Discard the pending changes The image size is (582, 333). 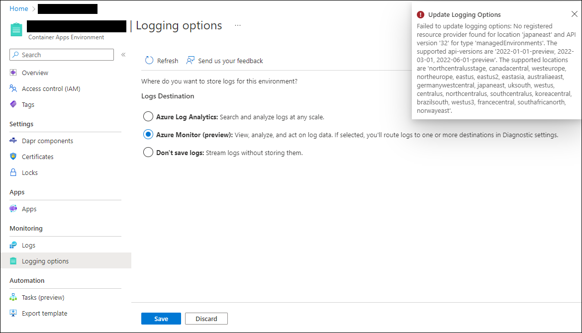206,319
